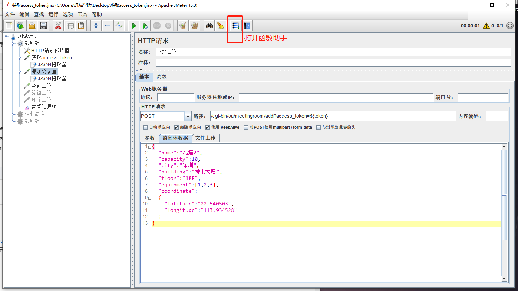The image size is (518, 291).
Task: Expand the disabled 企业微信 node handle
Action: [13, 114]
